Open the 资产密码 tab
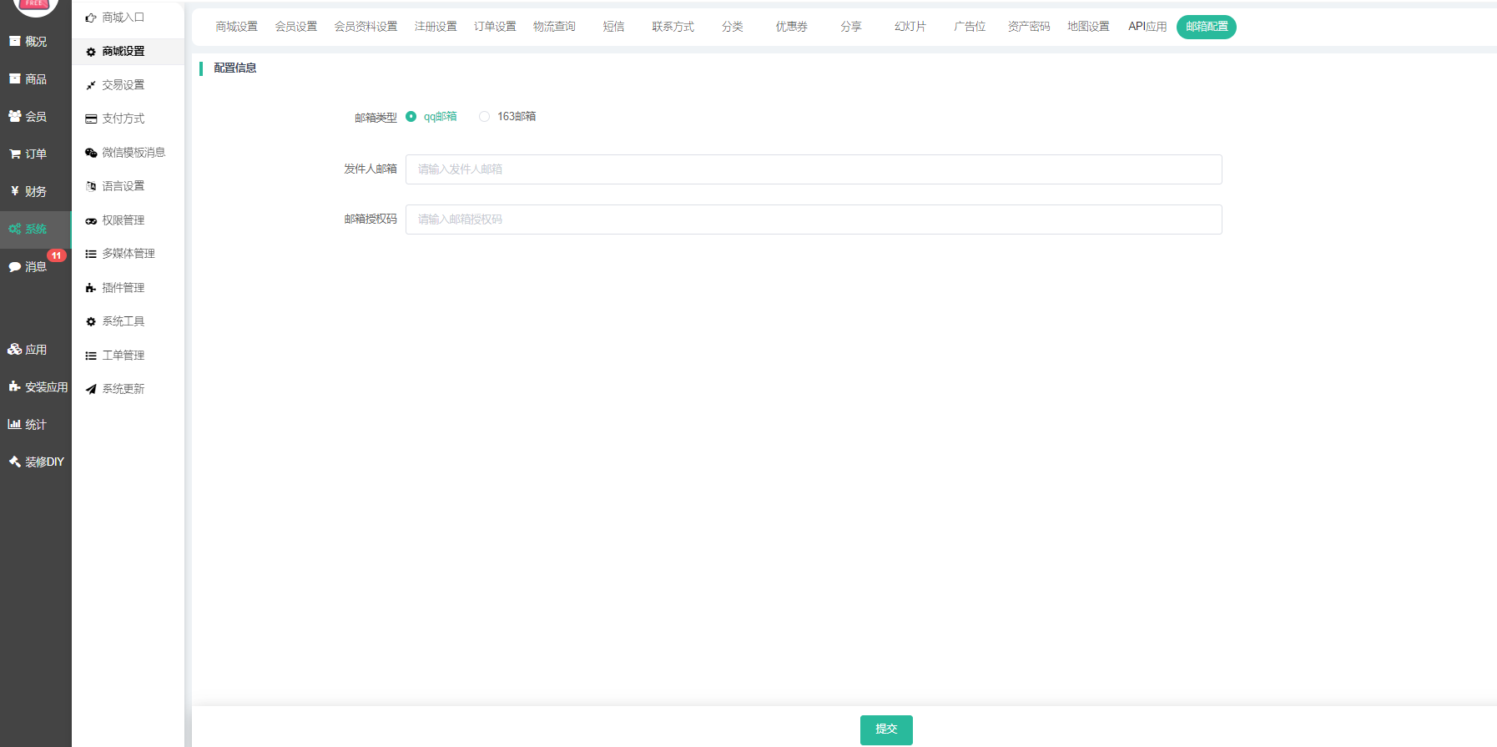The image size is (1497, 747). pos(1028,27)
